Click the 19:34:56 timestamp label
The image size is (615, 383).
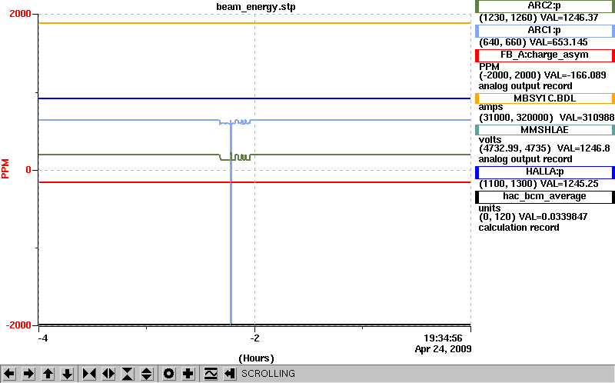pyautogui.click(x=443, y=338)
